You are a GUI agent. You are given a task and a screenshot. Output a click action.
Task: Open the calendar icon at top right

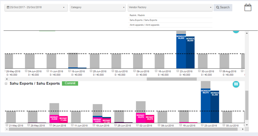pos(248,8)
